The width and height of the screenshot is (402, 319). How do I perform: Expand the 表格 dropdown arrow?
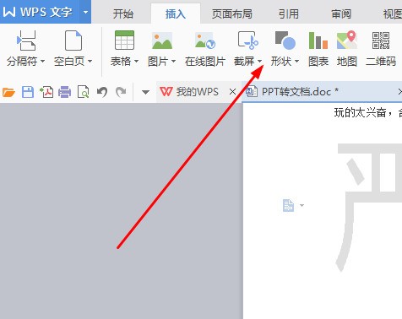coord(136,61)
